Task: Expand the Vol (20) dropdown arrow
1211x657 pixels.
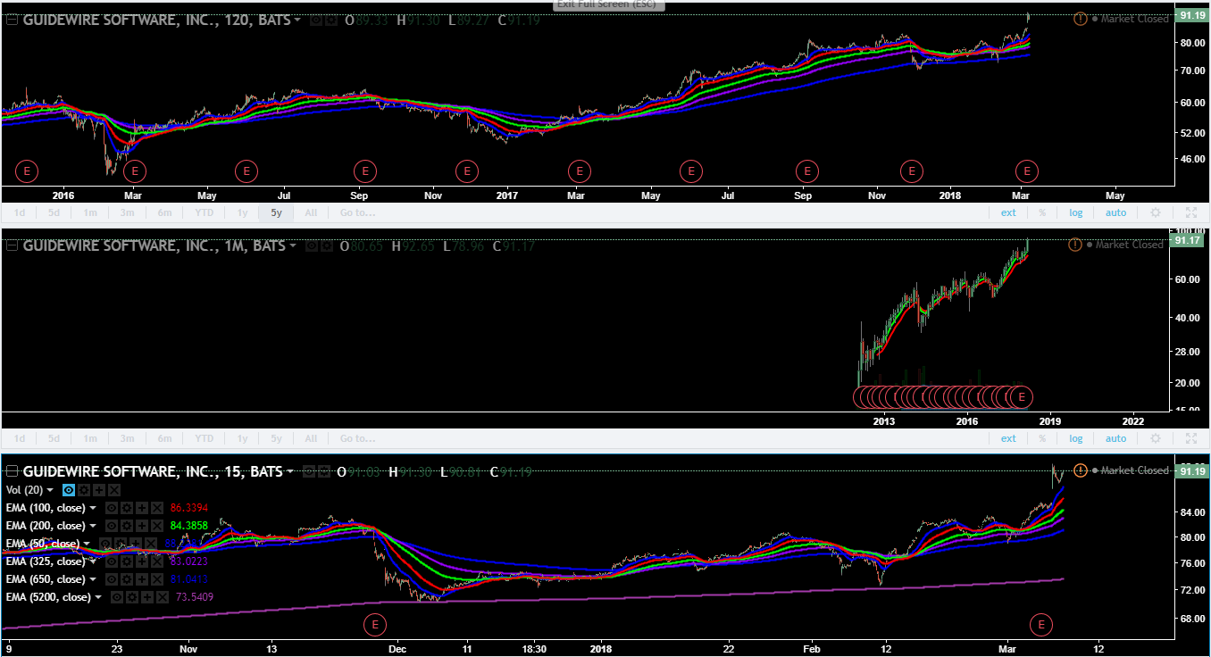Action: click(x=49, y=490)
